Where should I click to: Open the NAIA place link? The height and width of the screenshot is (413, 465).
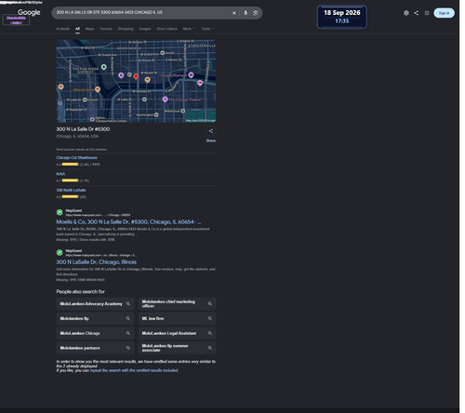[60, 174]
